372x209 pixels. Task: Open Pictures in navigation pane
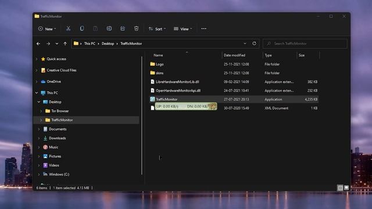tap(55, 156)
